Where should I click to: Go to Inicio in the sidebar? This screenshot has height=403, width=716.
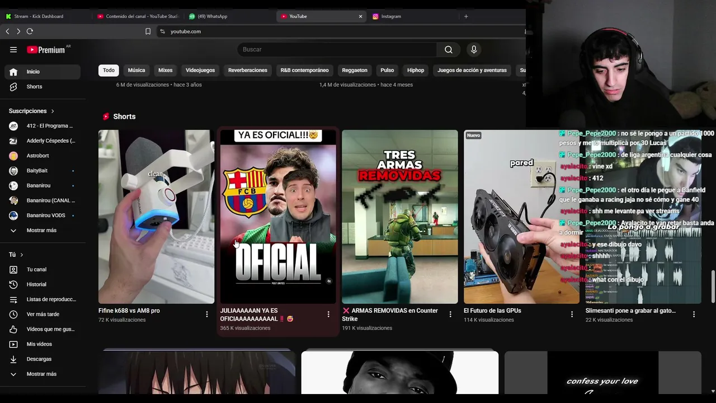coord(43,72)
